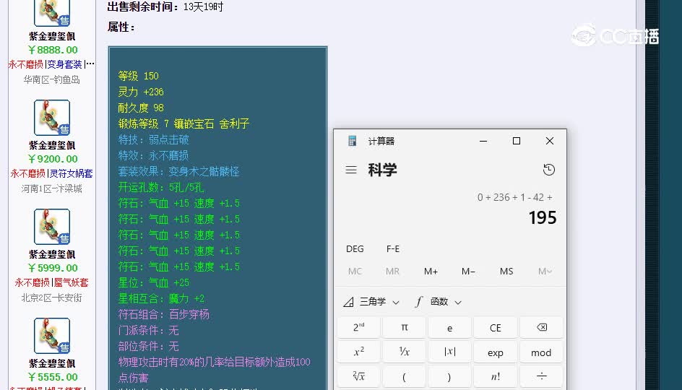682x390 pixels.
Task: Click price ¥5999.00
Action: [x=53, y=268]
